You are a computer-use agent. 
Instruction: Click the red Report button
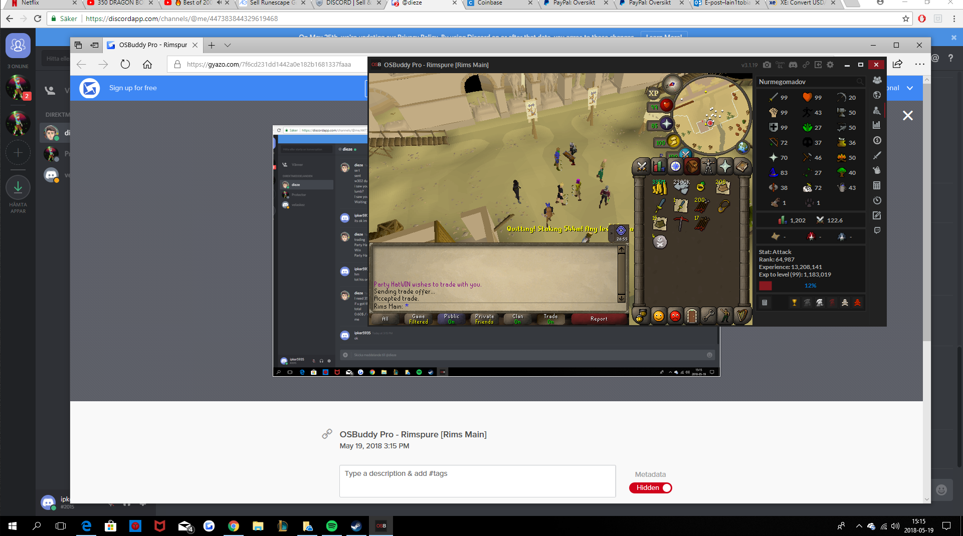(599, 319)
